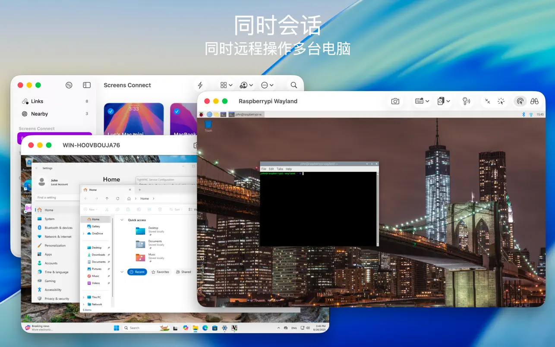Select the Recent filter in File Explorer
This screenshot has height=347, width=555.
coord(137,272)
